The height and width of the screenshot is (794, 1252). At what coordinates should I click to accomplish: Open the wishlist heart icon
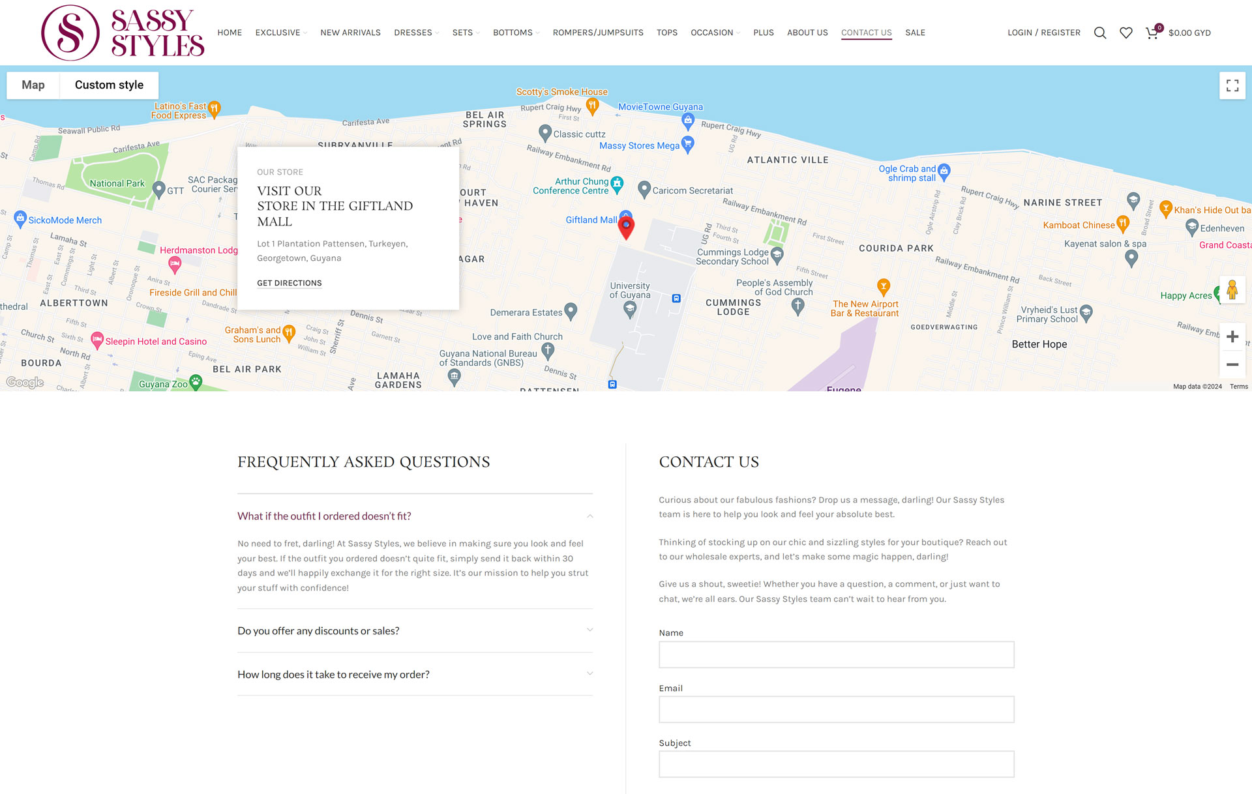click(x=1125, y=33)
